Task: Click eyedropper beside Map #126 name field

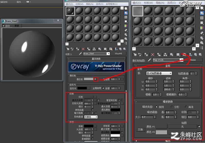Action: click(149, 60)
